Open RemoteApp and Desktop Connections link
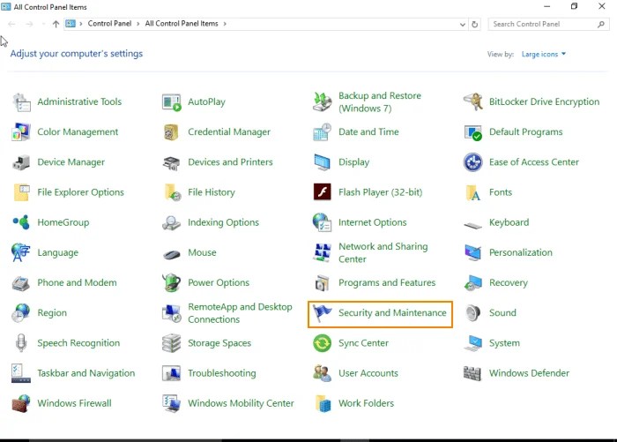 click(x=240, y=313)
